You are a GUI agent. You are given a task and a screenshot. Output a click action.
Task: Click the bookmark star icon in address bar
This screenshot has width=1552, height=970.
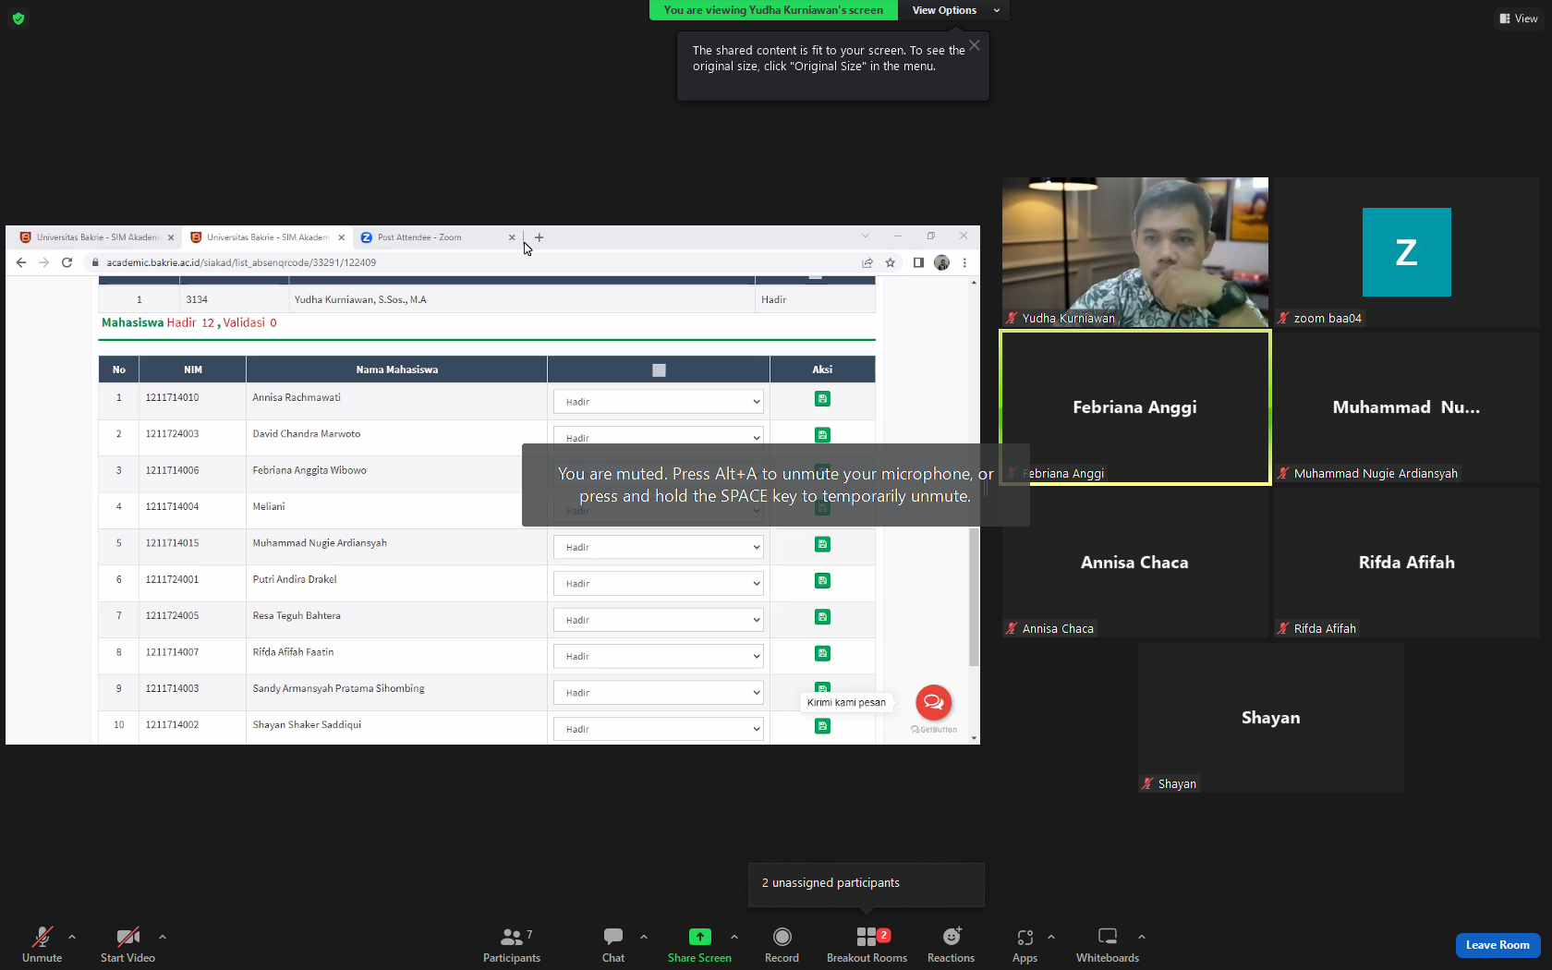(x=891, y=262)
